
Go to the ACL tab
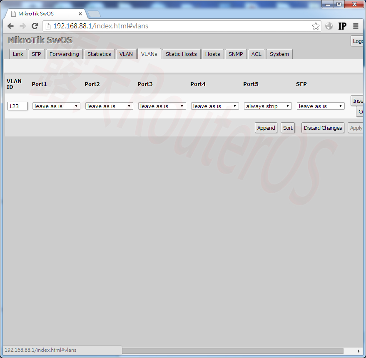tap(256, 54)
